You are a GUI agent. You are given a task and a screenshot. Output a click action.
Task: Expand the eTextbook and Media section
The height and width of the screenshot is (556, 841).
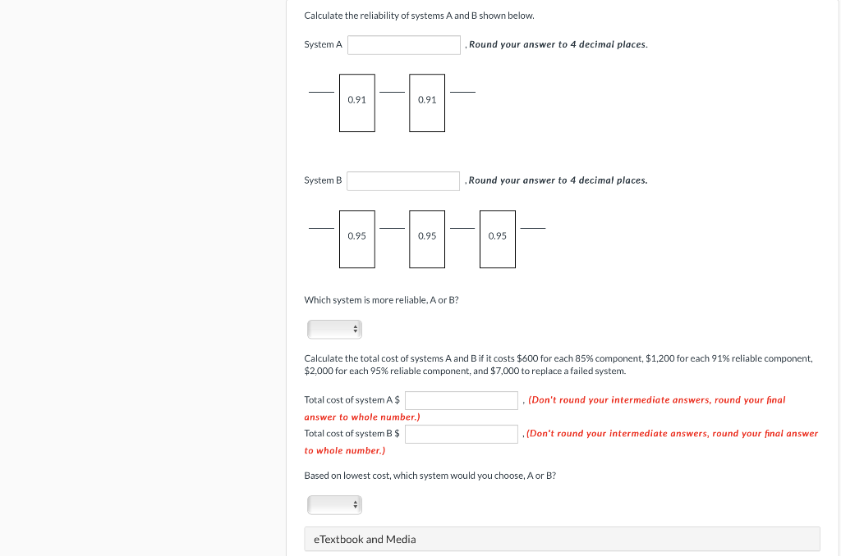[562, 539]
